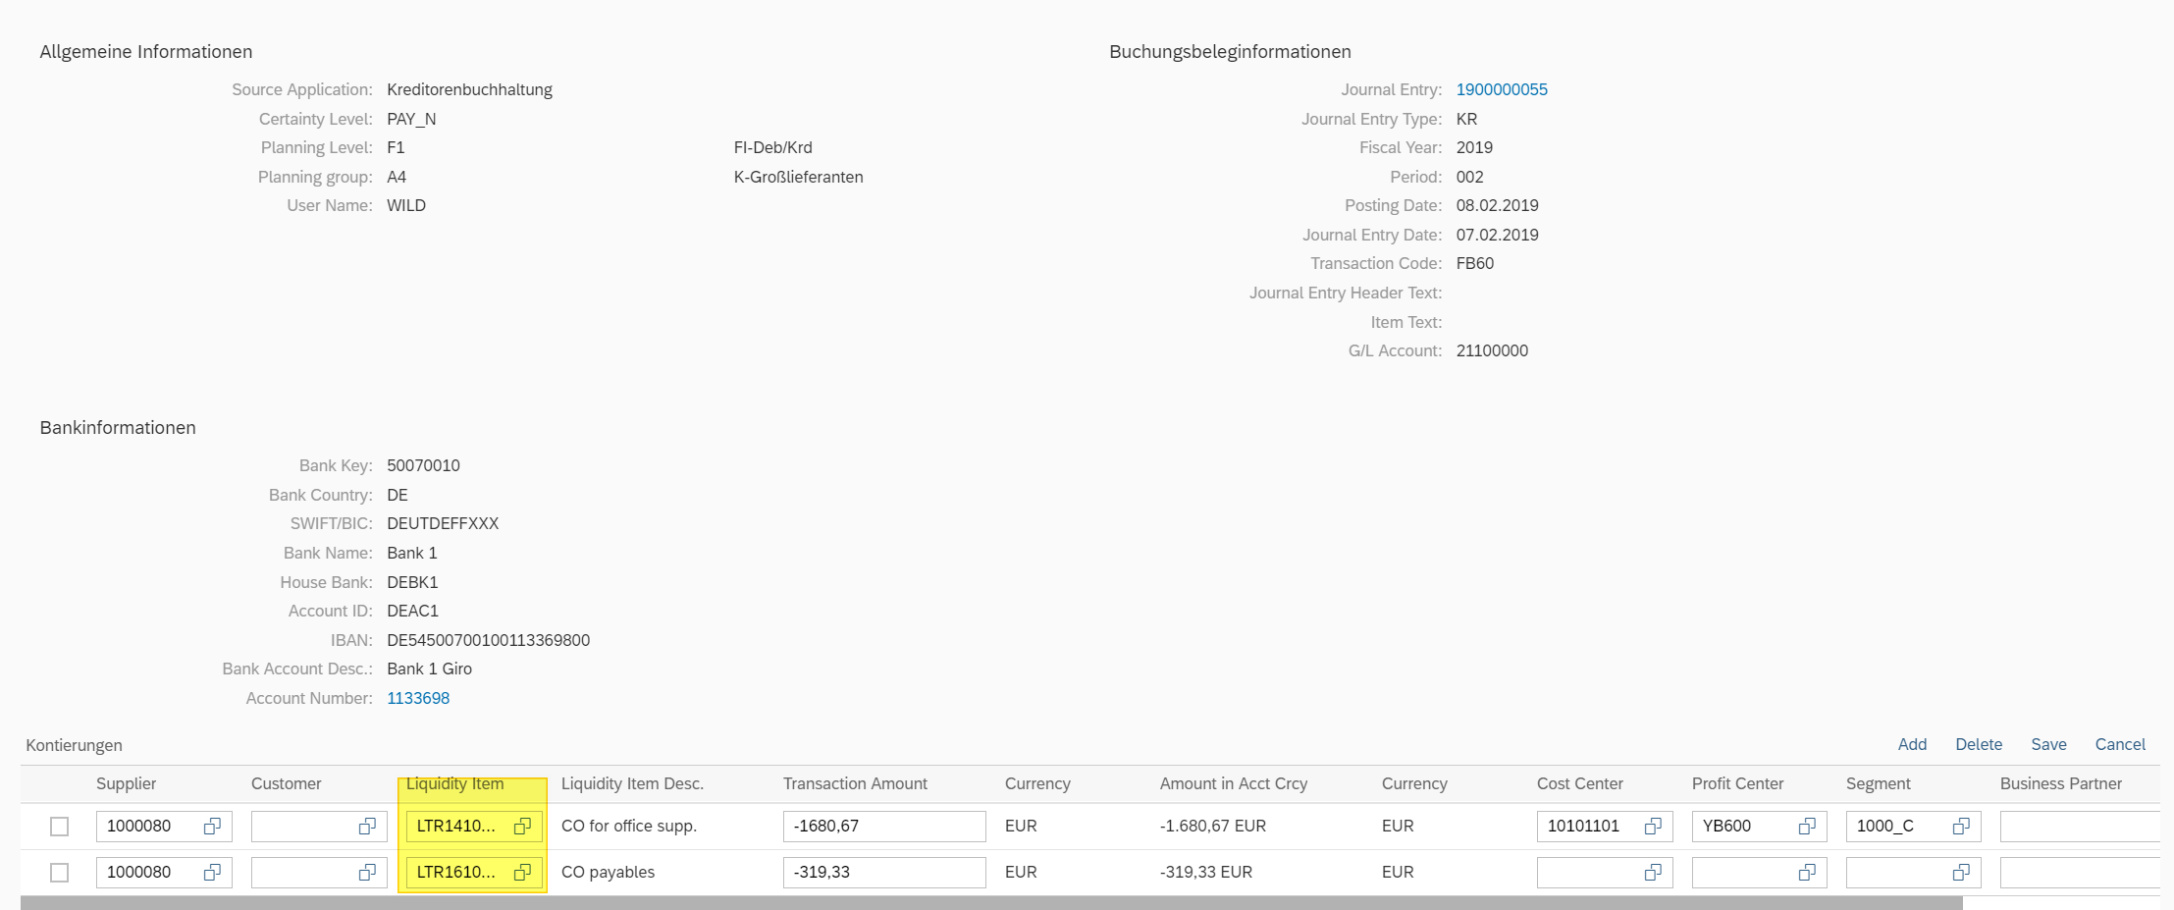2174x910 pixels.
Task: Select the second row checkbox in Kontierungen
Action: pyautogui.click(x=60, y=873)
